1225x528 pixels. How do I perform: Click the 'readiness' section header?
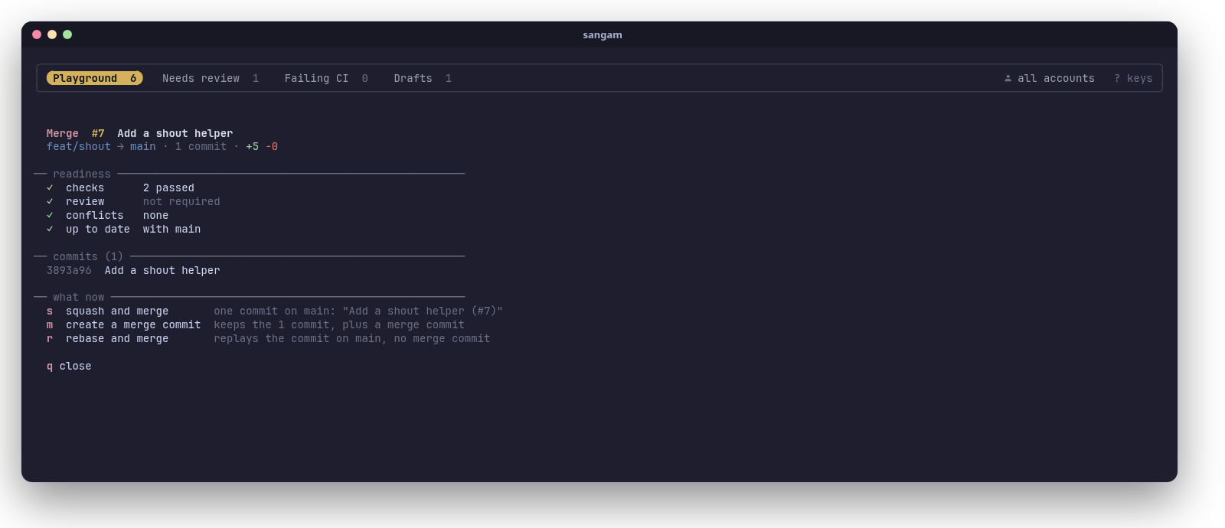pos(82,174)
